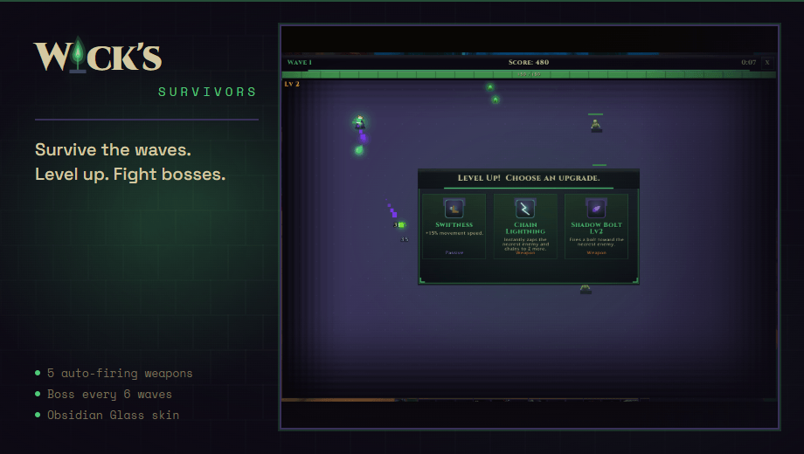Click the Chain Lightning card description text
Image resolution: width=804 pixels, height=454 pixels.
click(x=525, y=244)
